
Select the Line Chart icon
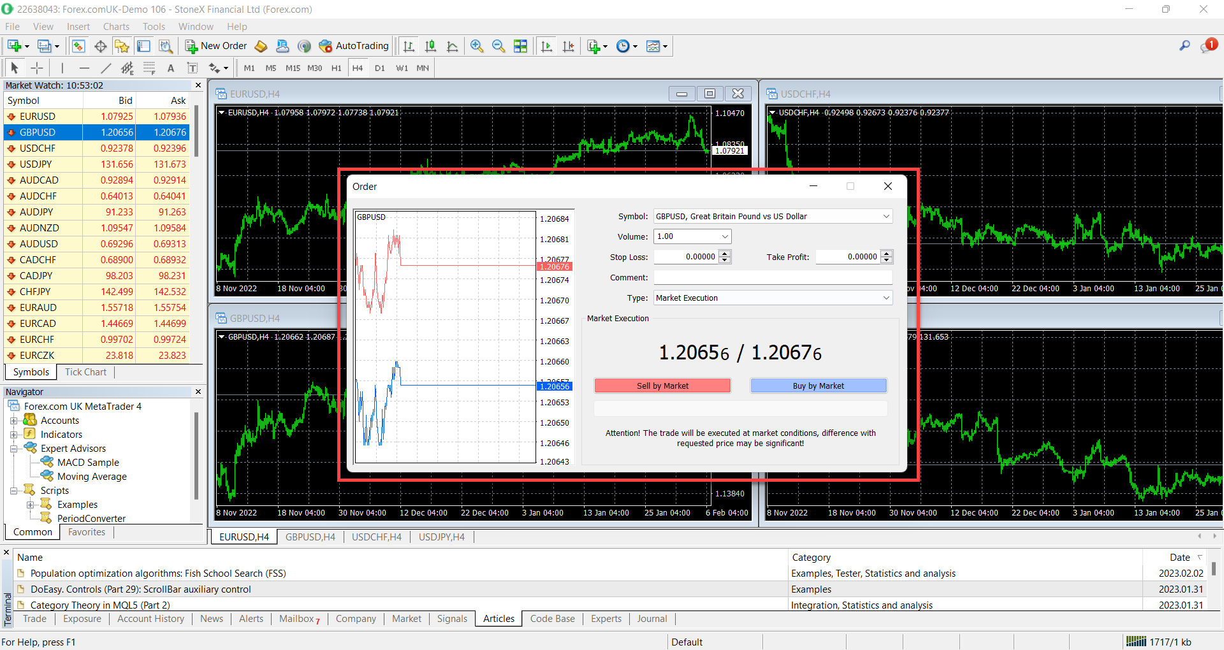pyautogui.click(x=453, y=46)
